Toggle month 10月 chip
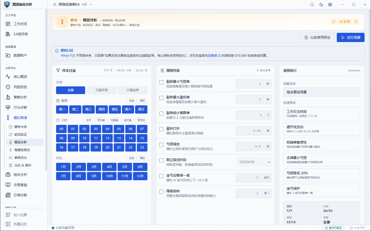371x231 pixels. point(109,176)
